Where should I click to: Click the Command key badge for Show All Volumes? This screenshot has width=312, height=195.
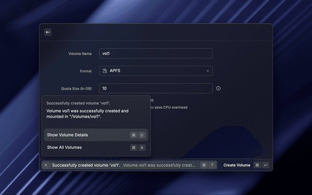tap(134, 147)
